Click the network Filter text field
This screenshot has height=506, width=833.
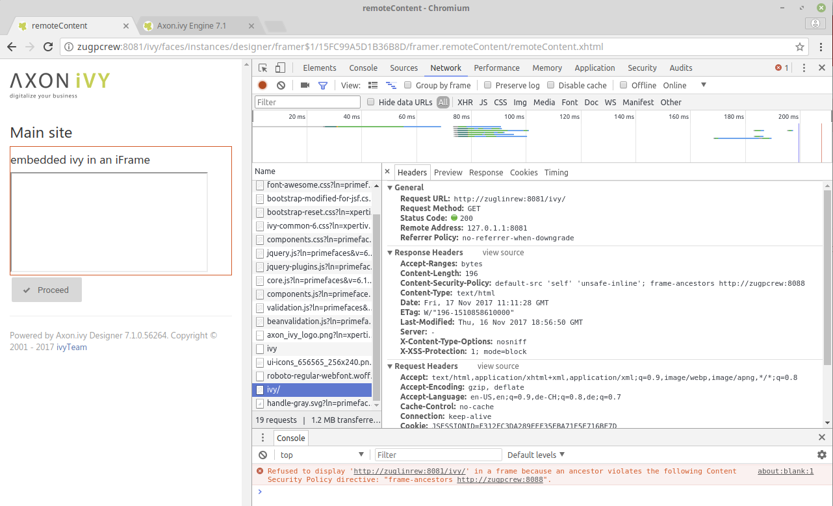pyautogui.click(x=307, y=102)
